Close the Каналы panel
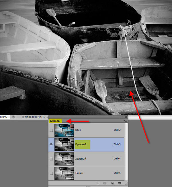 coord(126,117)
